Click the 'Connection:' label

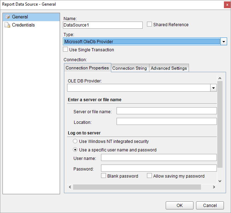(x=75, y=60)
